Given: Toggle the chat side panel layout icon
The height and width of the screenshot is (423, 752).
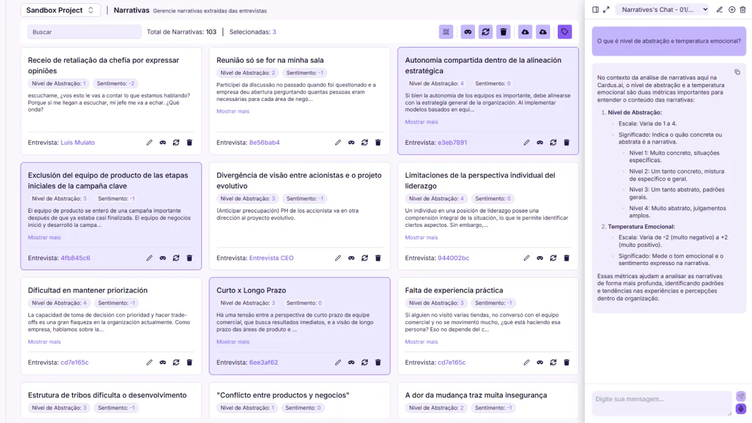Looking at the screenshot, I should click(595, 9).
